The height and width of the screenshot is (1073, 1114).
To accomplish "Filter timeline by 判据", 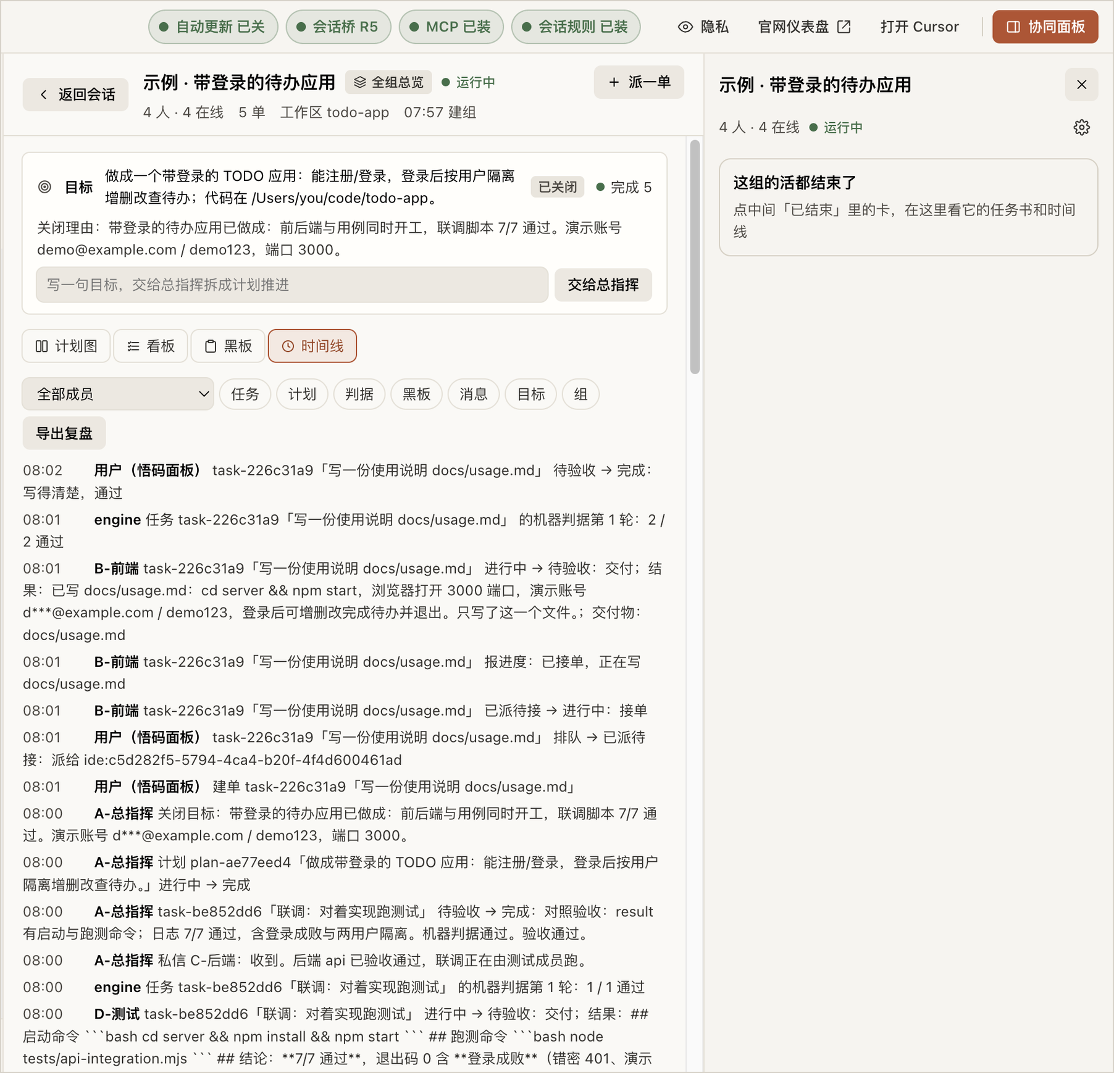I will [359, 394].
